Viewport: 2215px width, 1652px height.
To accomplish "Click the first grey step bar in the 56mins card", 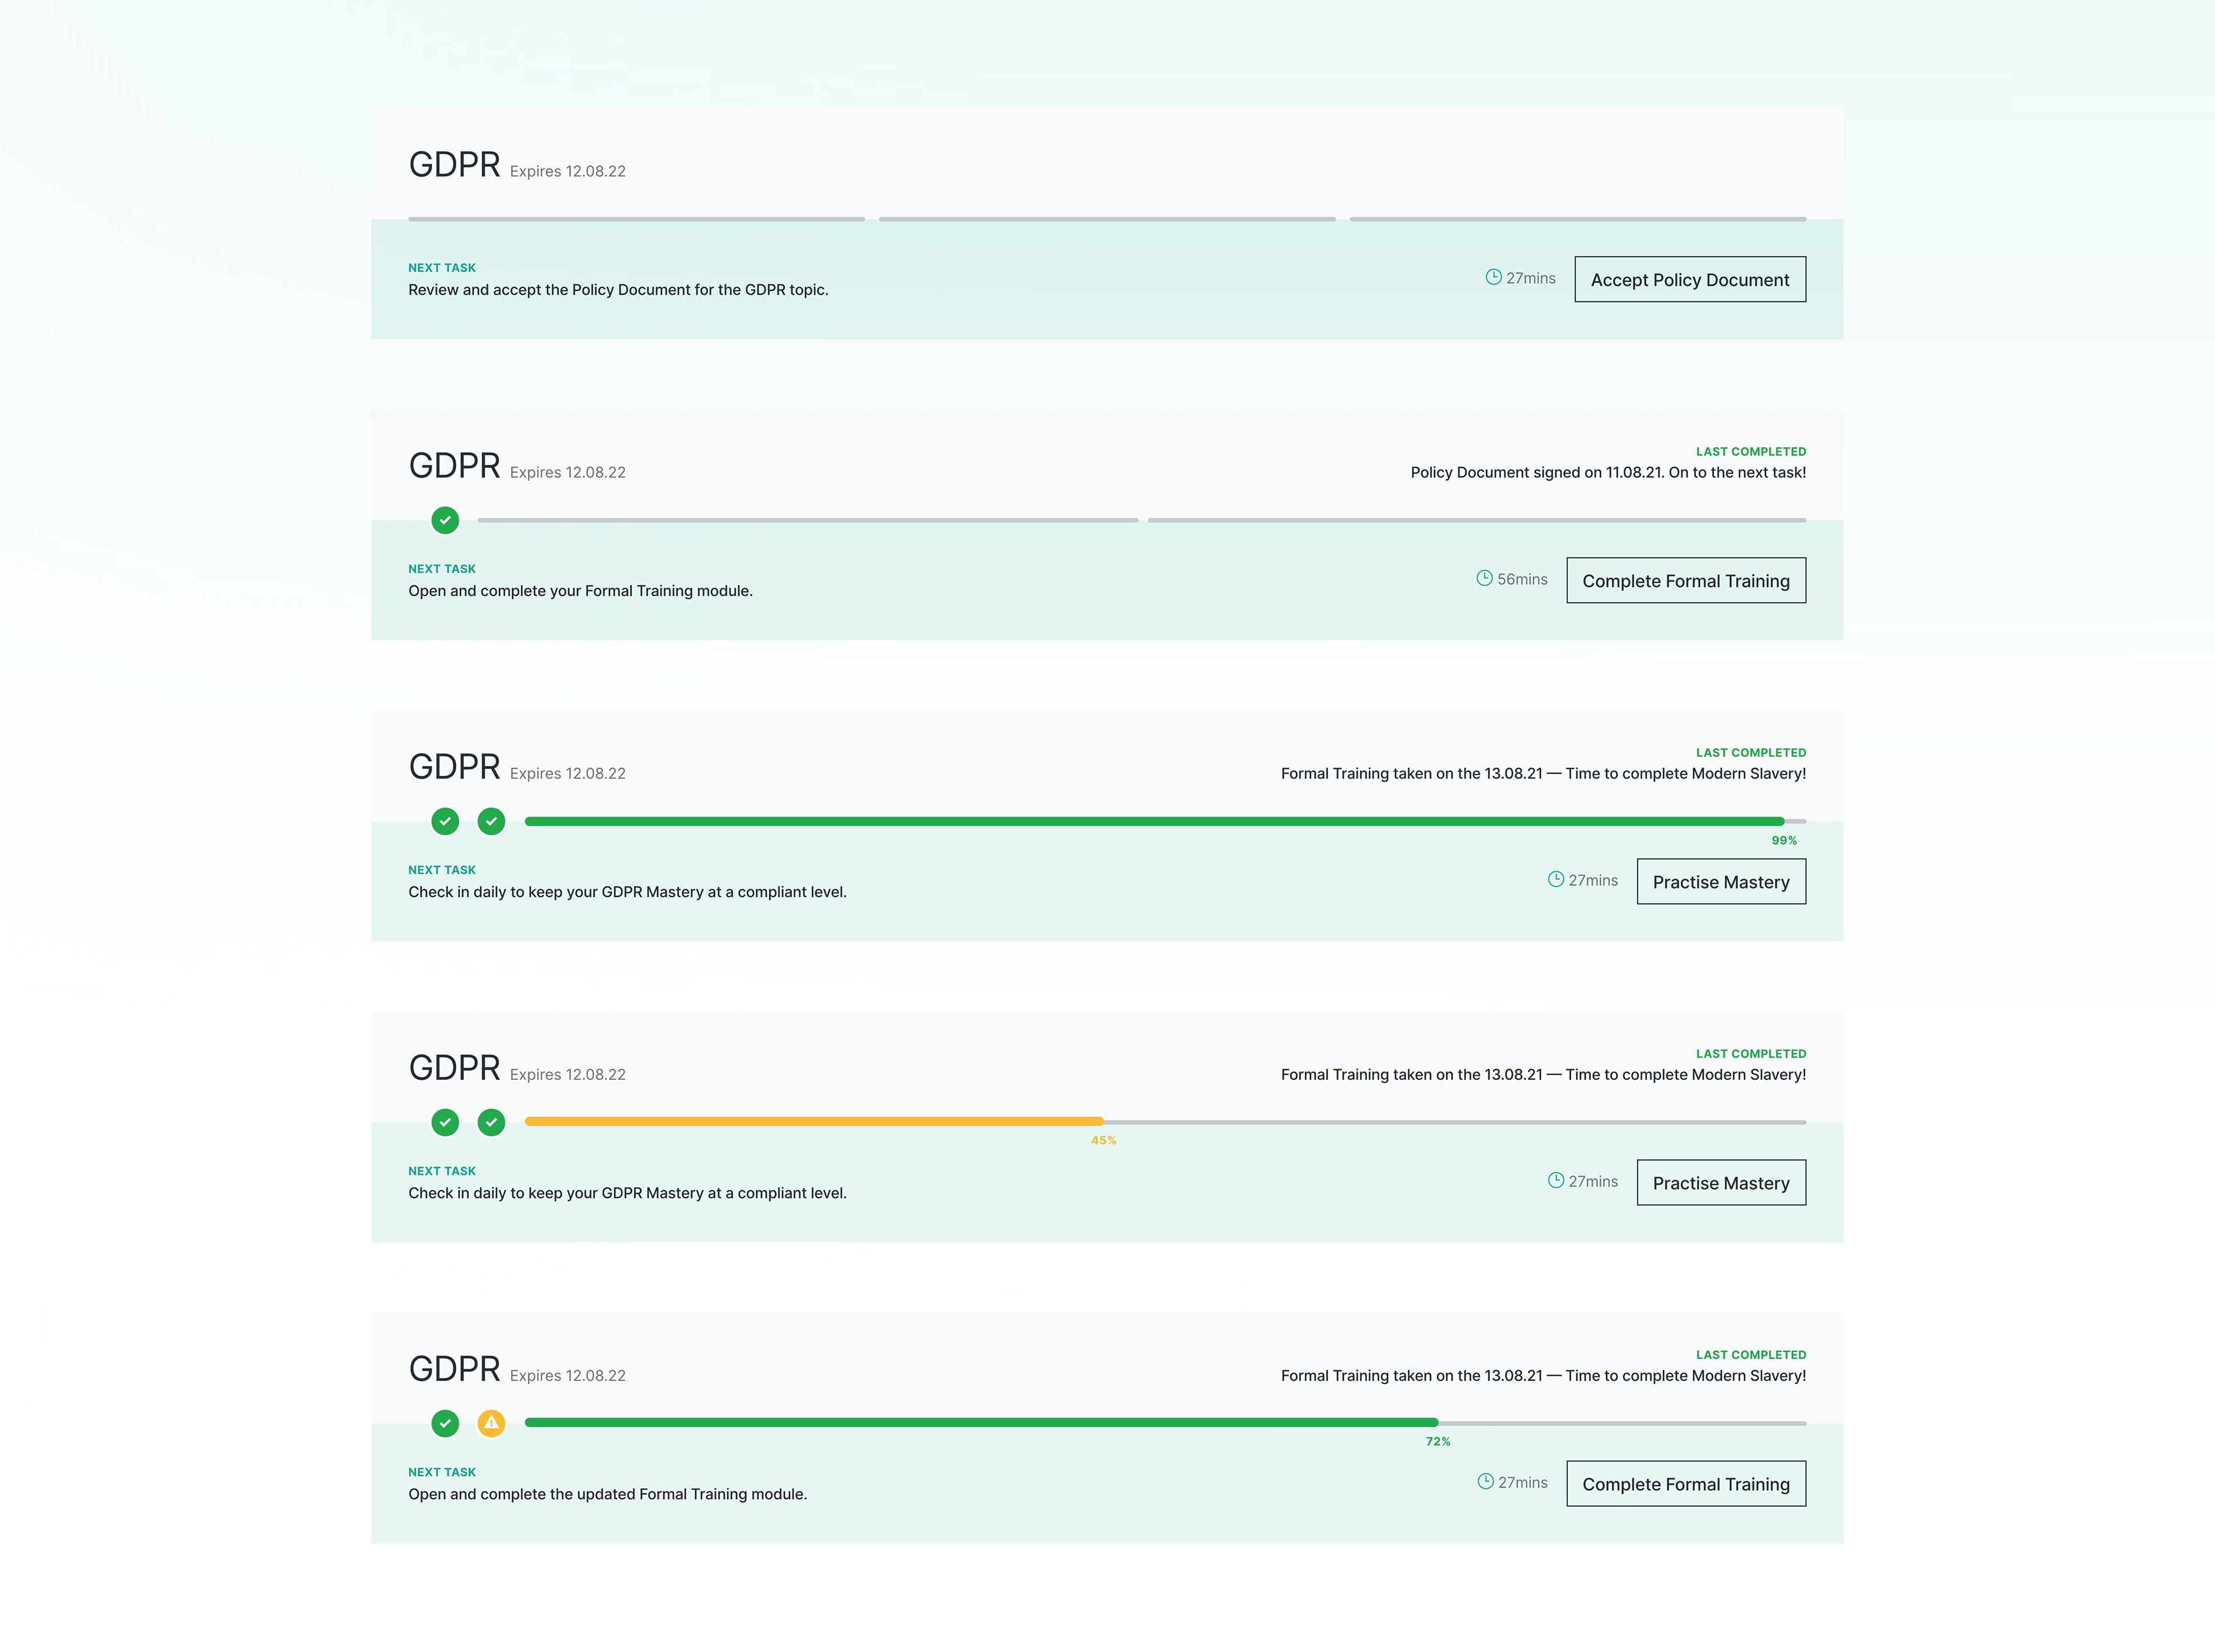I will tap(807, 520).
